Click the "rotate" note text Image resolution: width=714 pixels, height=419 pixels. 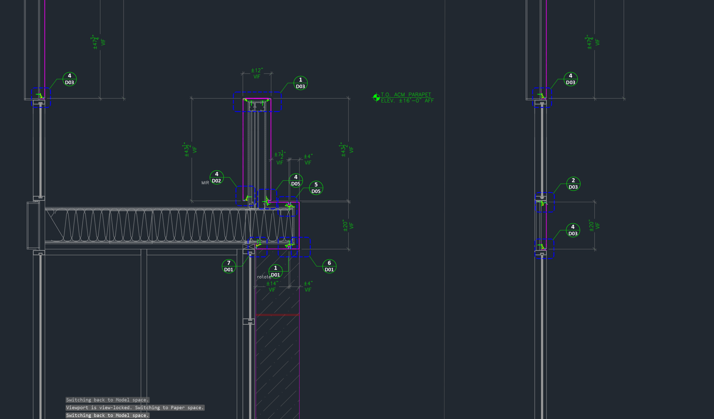(264, 277)
